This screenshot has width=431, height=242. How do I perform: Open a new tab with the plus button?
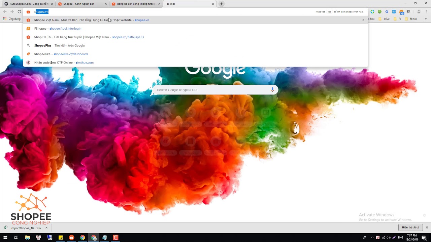[x=221, y=4]
